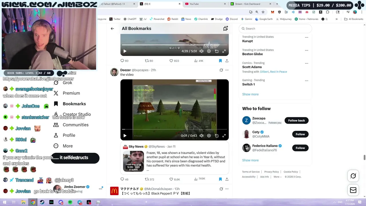
Task: Play the top video showing 4:39 / 5:51
Action: point(125,51)
